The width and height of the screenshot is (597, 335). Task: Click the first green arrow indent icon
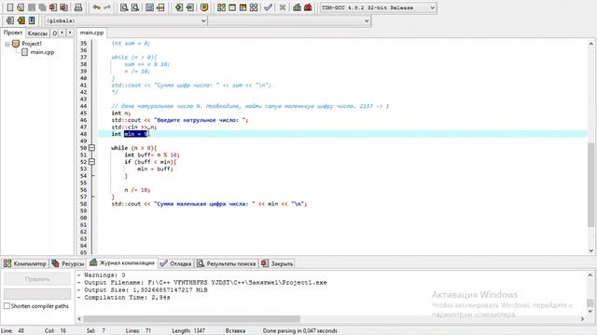[x=179, y=7]
